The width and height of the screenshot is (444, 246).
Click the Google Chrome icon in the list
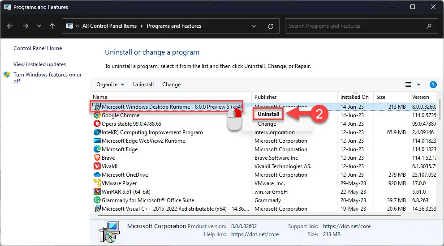pyautogui.click(x=97, y=115)
